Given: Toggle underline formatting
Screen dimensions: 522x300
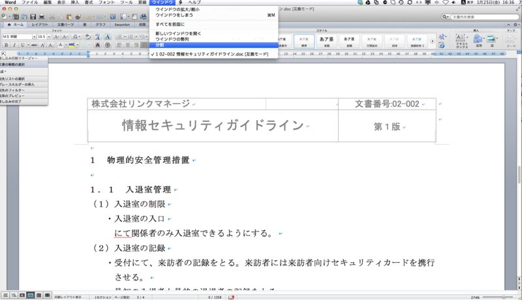Looking at the screenshot, I should pyautogui.click(x=22, y=45).
